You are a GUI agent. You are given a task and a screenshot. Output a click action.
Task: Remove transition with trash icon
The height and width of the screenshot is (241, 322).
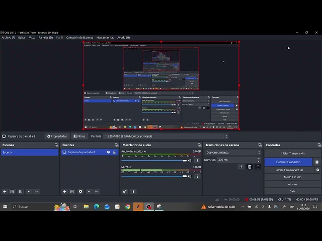pyautogui.click(x=250, y=167)
